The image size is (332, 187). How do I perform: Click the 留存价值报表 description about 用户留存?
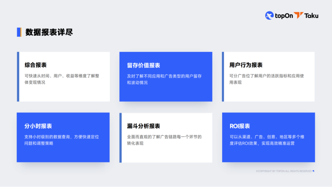click(164, 79)
